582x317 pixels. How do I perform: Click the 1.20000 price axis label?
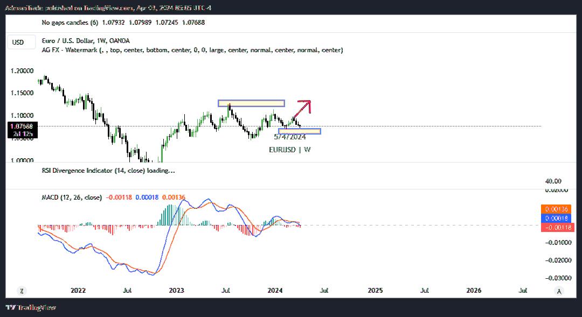click(x=22, y=71)
